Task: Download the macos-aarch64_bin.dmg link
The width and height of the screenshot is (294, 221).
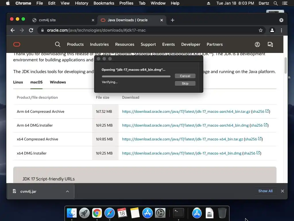Action: [x=185, y=125]
